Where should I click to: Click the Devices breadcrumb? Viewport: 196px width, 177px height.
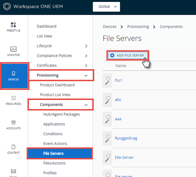[110, 27]
